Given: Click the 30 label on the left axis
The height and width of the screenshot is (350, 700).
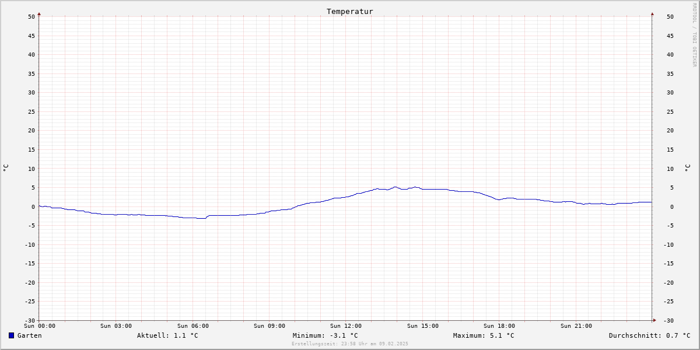Looking at the screenshot, I should tap(32, 92).
